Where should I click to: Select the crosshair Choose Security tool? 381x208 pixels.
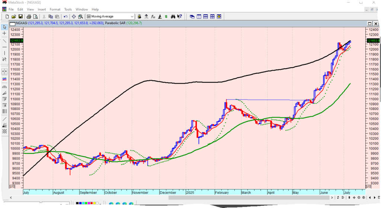[74, 16]
